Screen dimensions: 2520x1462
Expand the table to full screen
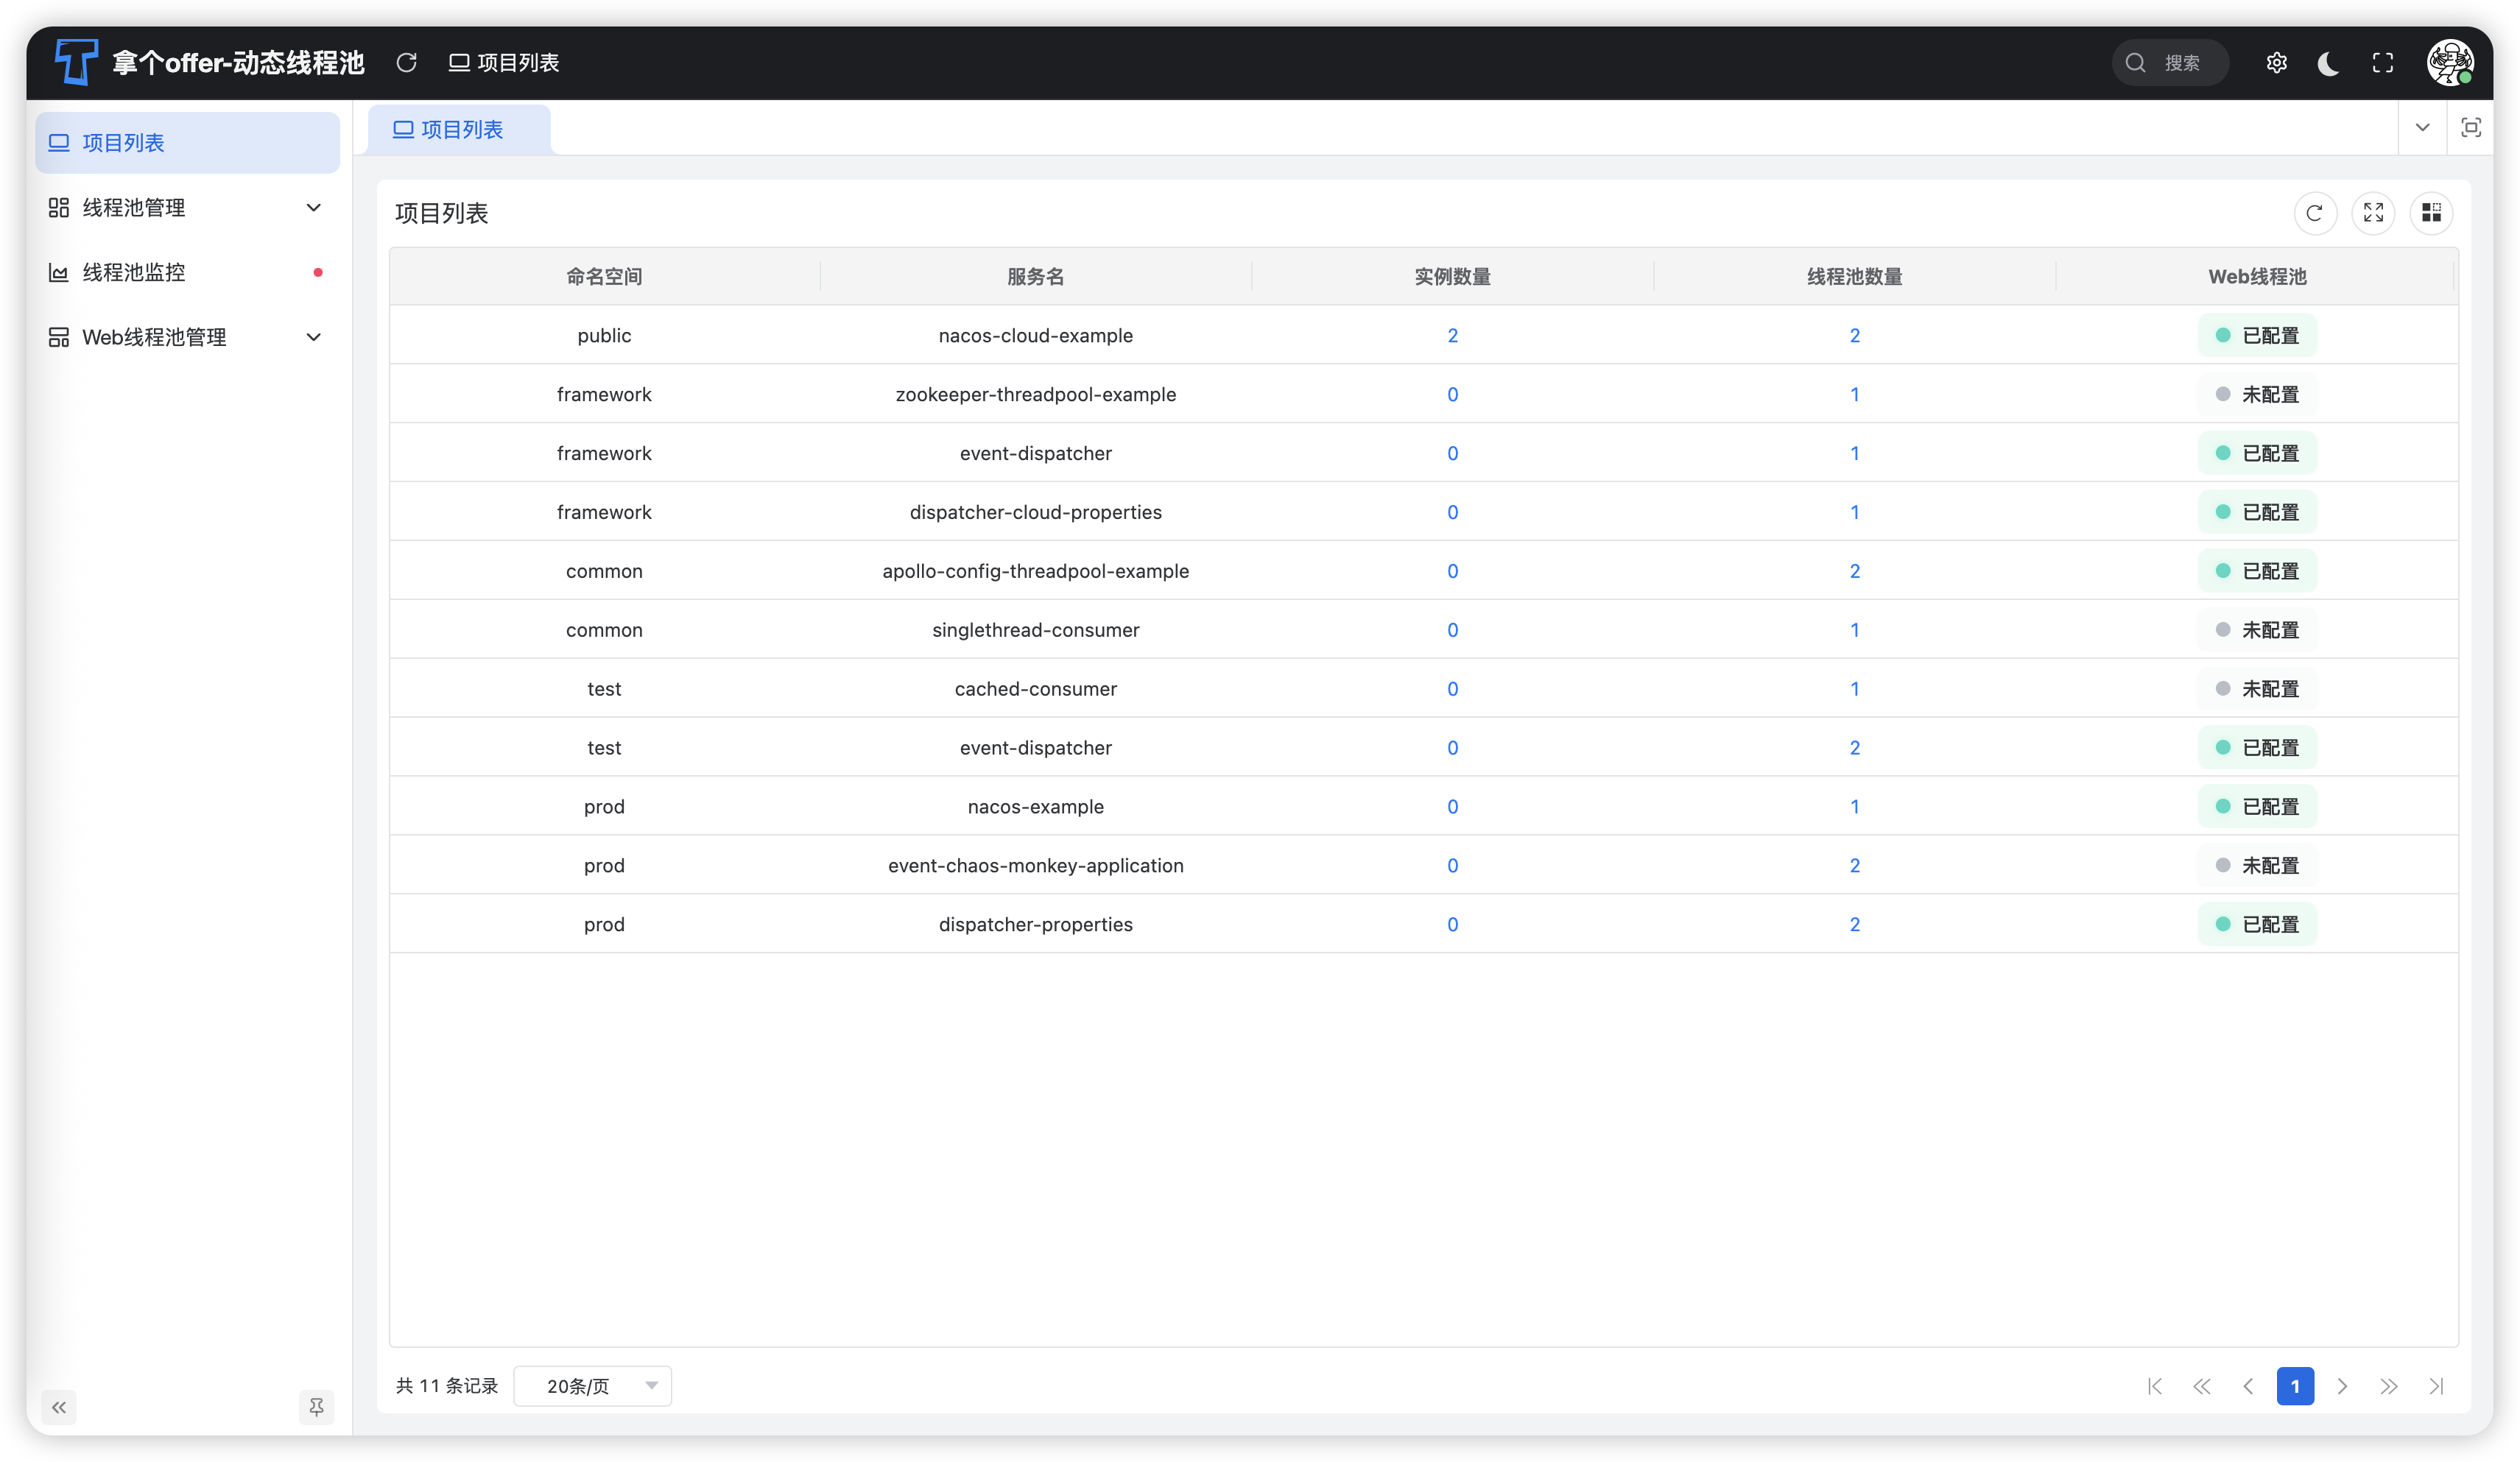coord(2373,213)
